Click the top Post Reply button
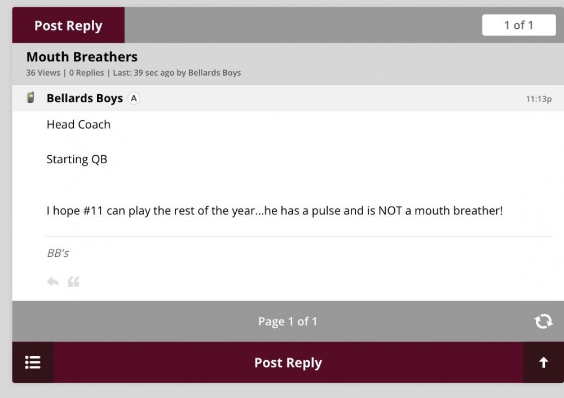 coord(68,25)
